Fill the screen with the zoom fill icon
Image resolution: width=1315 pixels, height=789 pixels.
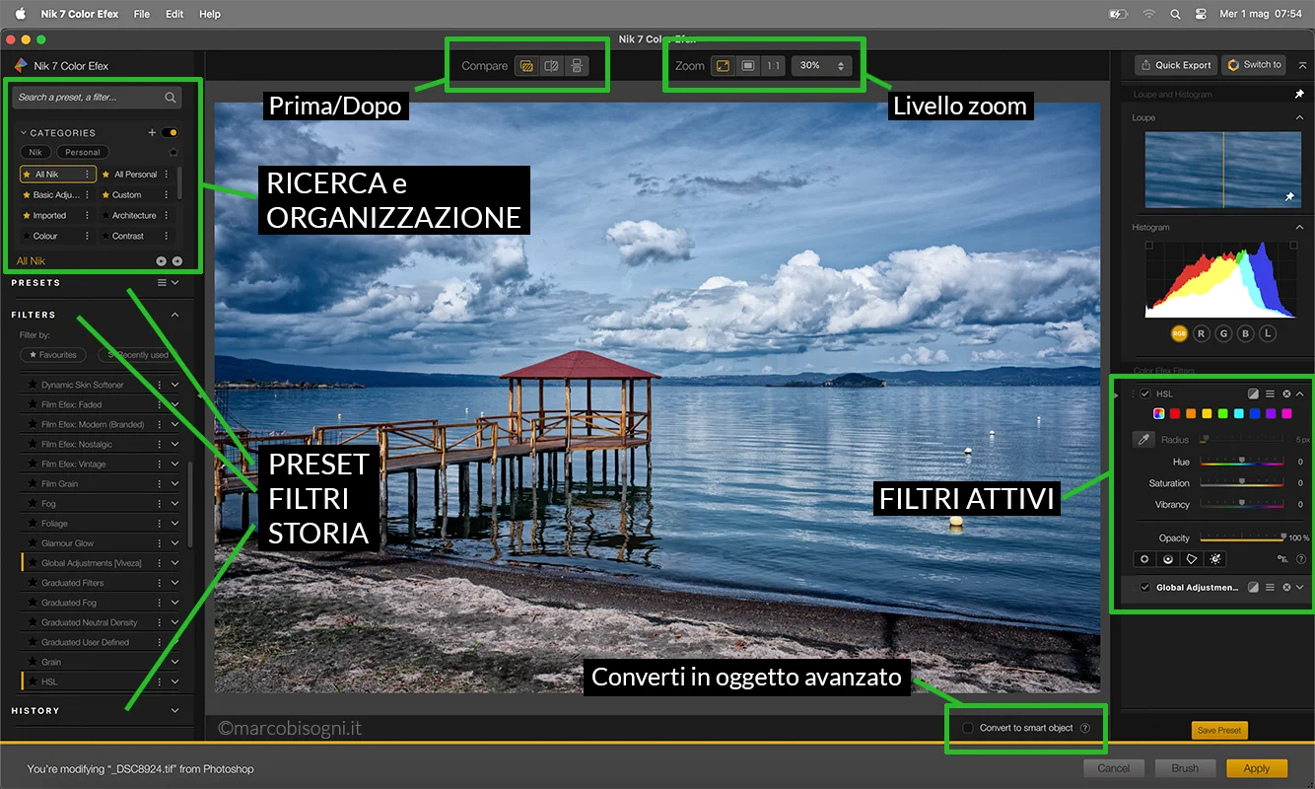tap(748, 66)
